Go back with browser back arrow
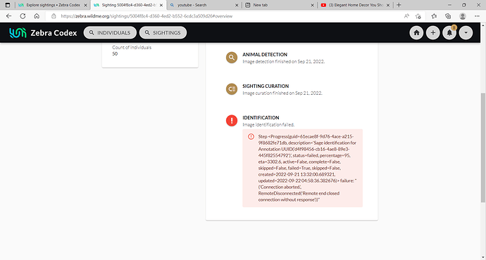 8,16
